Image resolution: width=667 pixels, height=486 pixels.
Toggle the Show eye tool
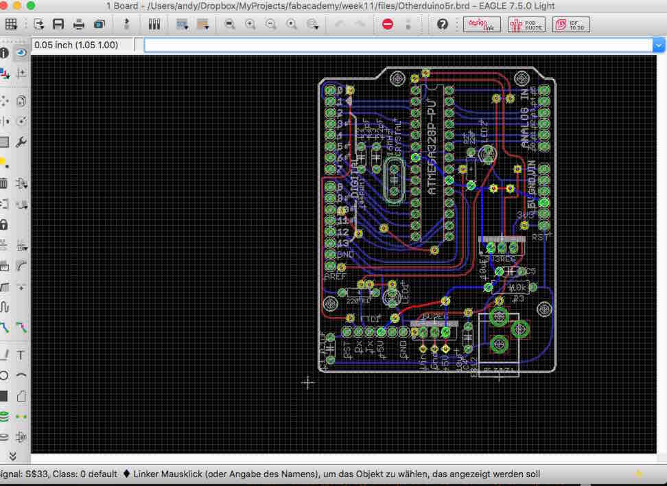pos(21,52)
